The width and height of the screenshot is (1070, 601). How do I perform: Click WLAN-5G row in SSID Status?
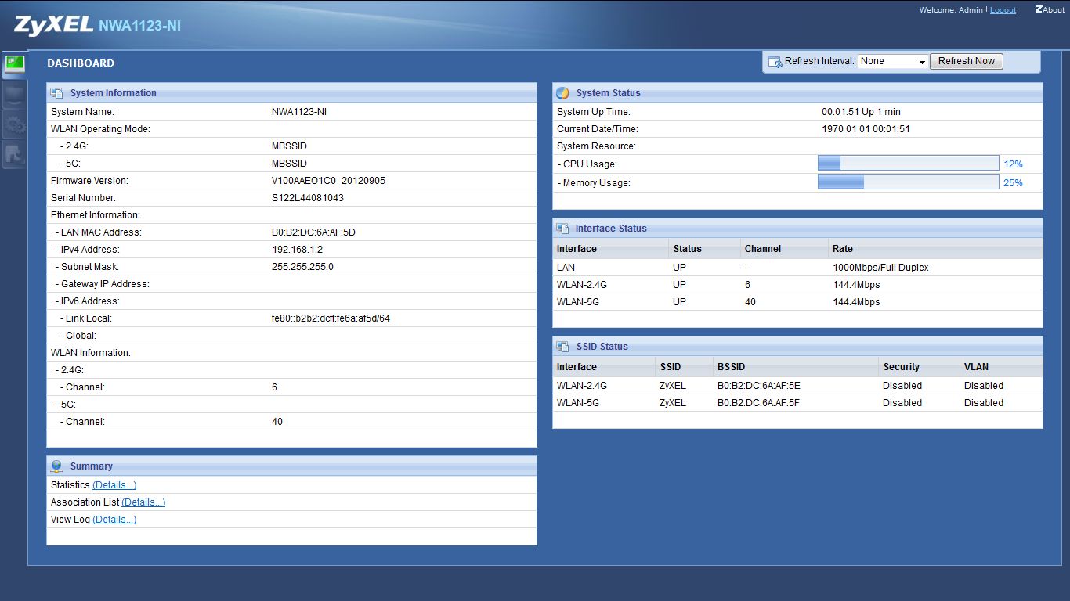(x=797, y=403)
